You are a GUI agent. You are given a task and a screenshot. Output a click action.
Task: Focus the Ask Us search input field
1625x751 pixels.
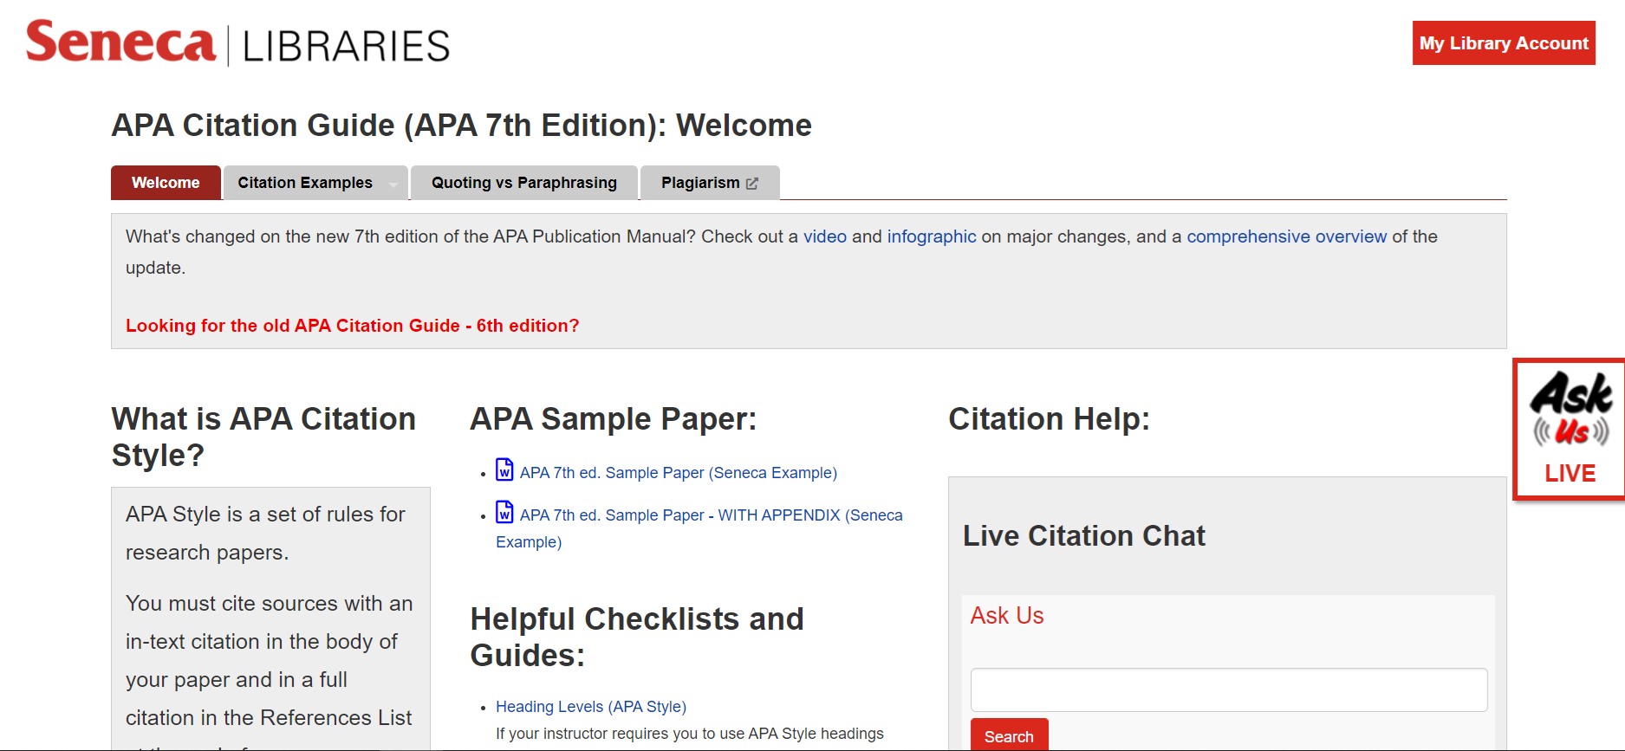click(1229, 689)
